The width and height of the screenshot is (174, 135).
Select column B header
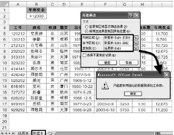coord(36,4)
